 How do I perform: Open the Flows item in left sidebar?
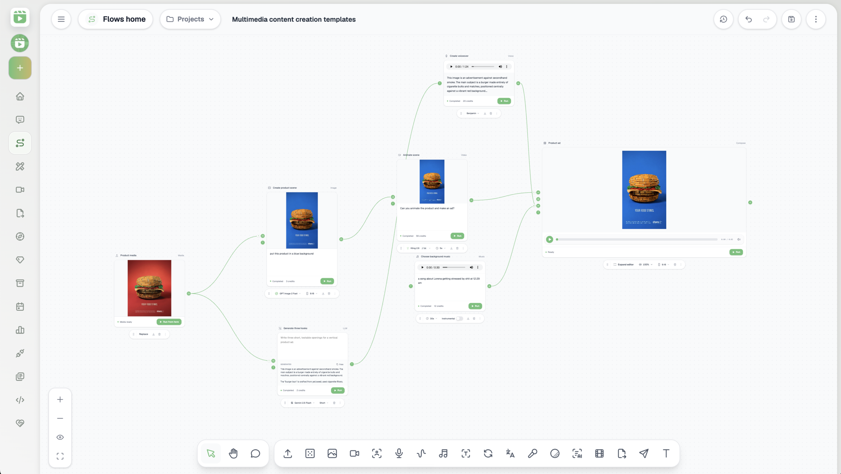(20, 143)
